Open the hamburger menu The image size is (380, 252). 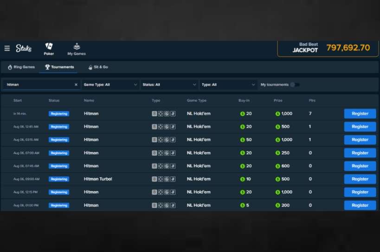tap(7, 48)
